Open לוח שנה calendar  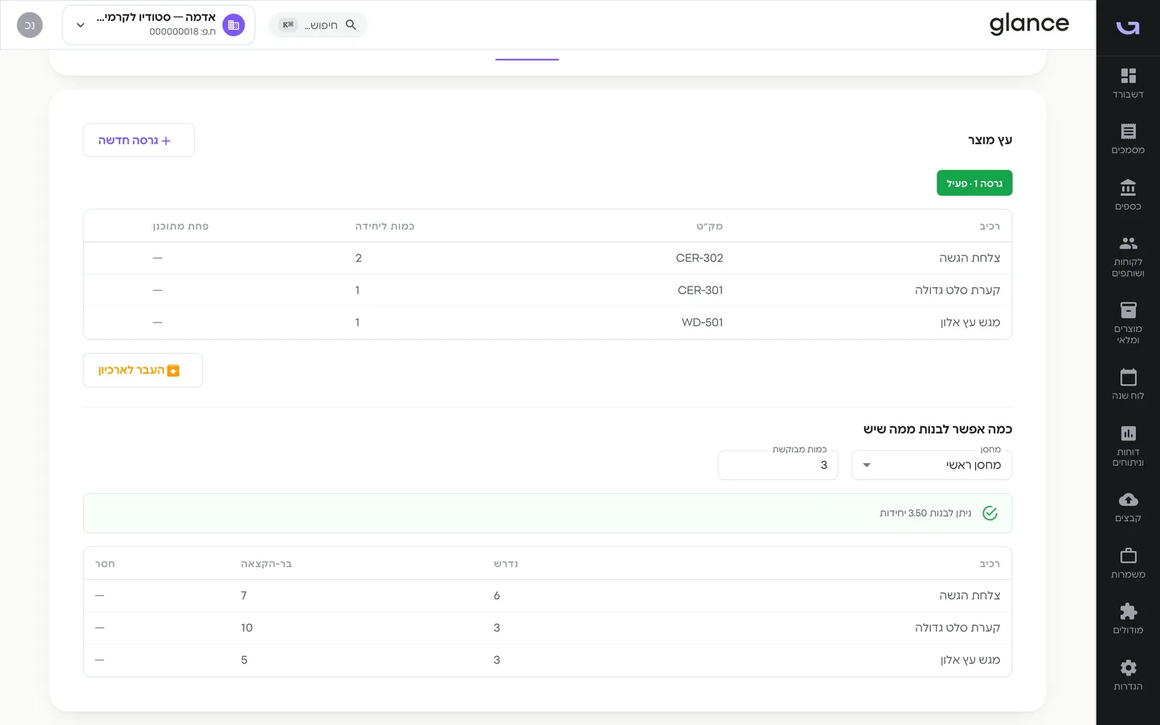[1128, 385]
